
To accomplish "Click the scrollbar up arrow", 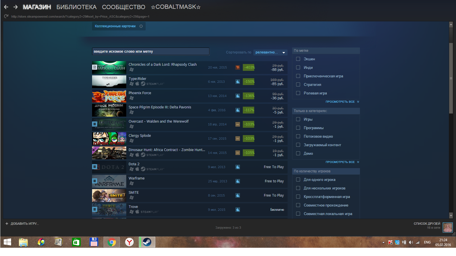I will [451, 24].
